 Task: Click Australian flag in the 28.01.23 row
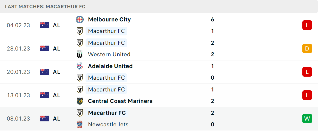[x=45, y=49]
